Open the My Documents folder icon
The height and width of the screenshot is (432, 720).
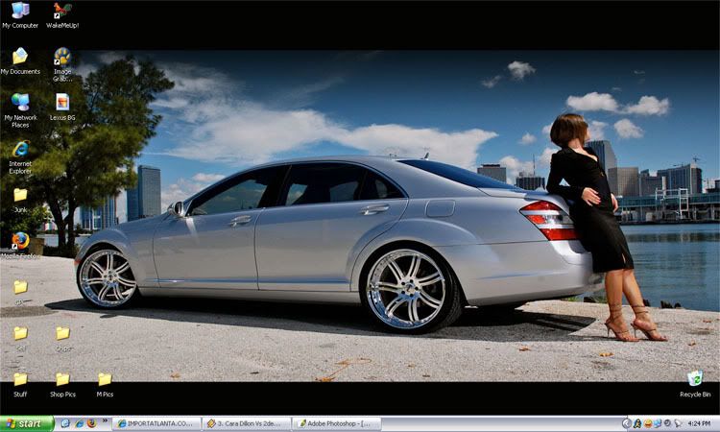(20, 57)
